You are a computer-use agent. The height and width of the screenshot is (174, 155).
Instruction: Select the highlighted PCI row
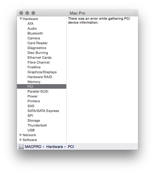(x=42, y=87)
